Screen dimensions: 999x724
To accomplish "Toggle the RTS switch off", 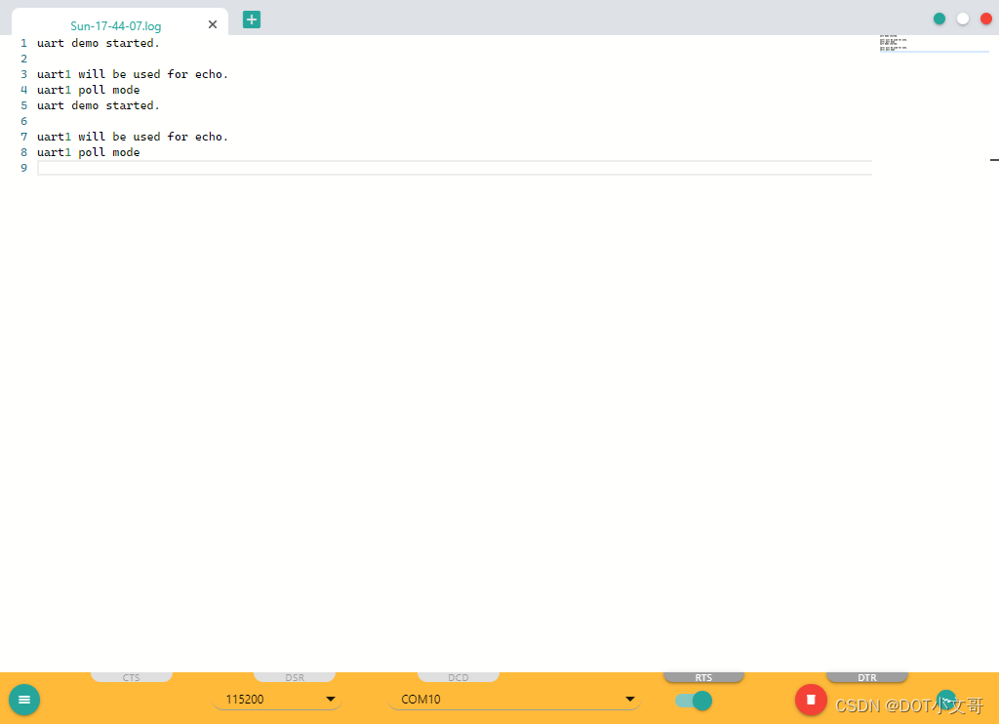I will click(x=694, y=701).
